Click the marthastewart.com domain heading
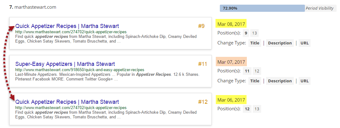Viewport: 340px width, 128px height. pyautogui.click(x=35, y=7)
